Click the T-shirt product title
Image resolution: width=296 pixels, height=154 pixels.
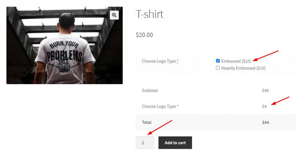[149, 14]
